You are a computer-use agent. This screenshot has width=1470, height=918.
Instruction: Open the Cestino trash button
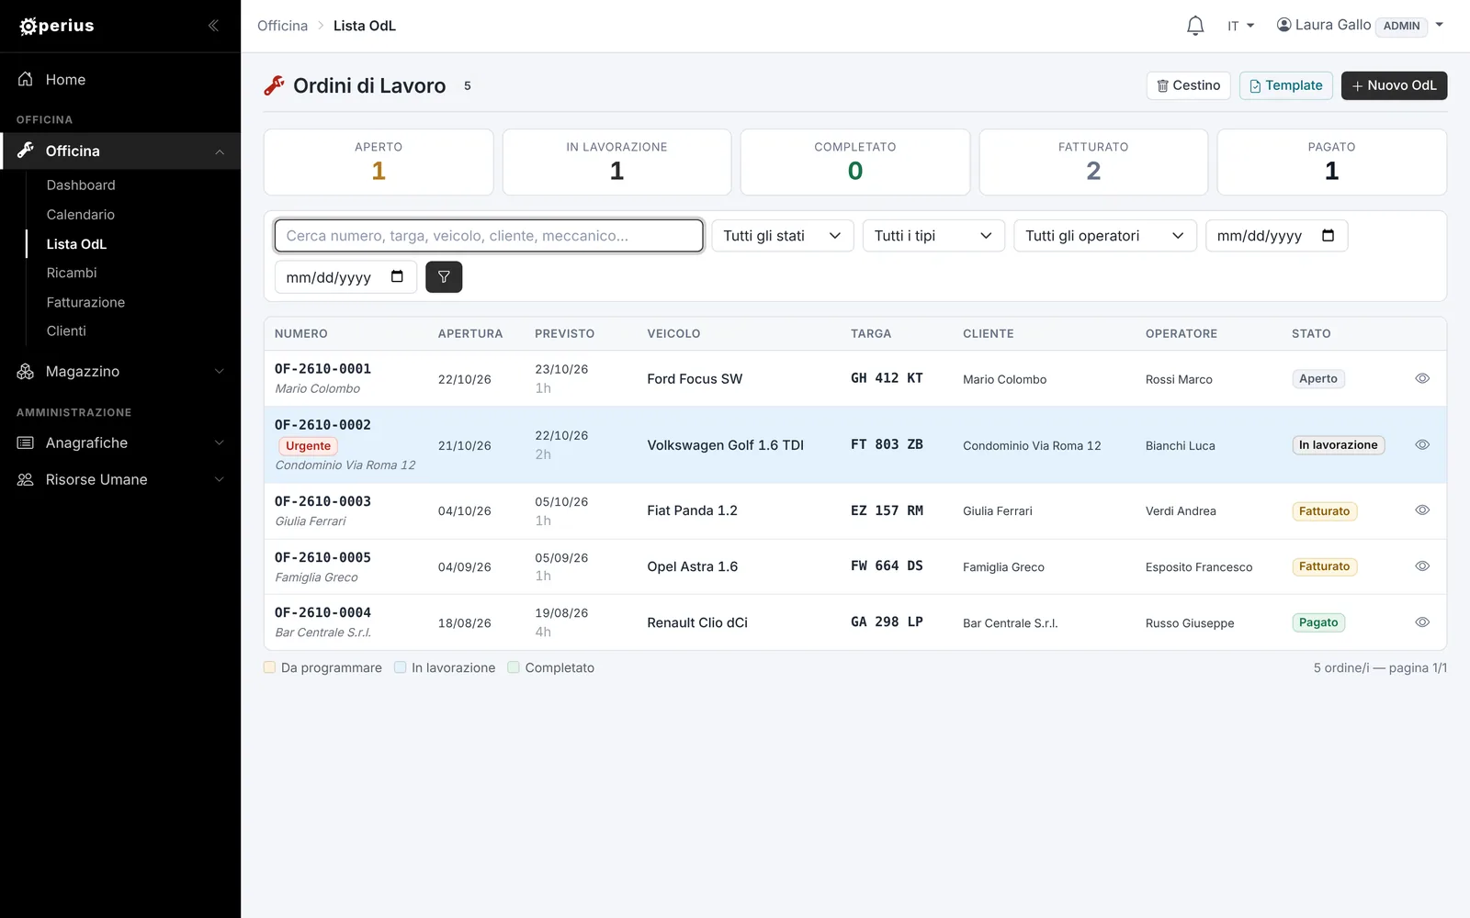(1188, 85)
